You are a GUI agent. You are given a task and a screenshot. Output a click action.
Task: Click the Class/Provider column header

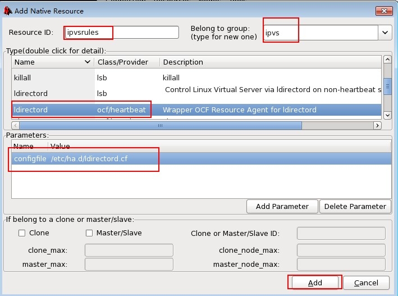(x=127, y=62)
